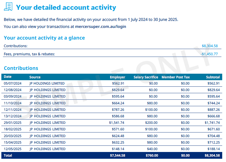Click the $1,541.74 employer amount
Image resolution: width=226 pixels, height=162 pixels.
[x=117, y=123]
